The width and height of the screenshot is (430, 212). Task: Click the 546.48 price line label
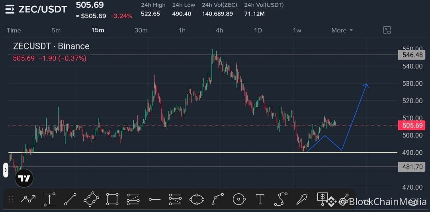[412, 55]
